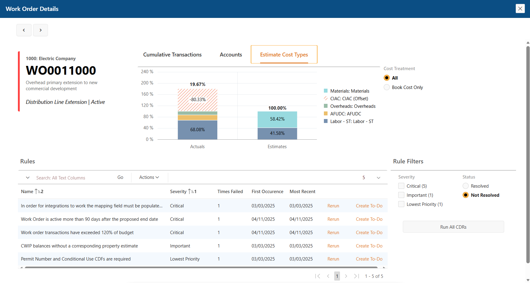Switch to the Accounts tab
The image size is (530, 283).
coord(231,55)
